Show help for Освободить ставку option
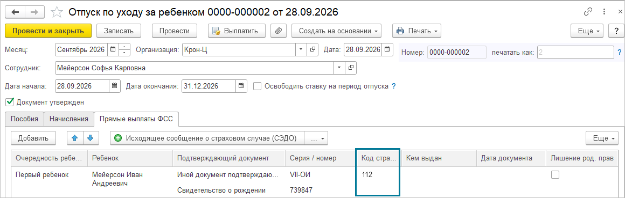Screen dimensions: 625x198 394,86
